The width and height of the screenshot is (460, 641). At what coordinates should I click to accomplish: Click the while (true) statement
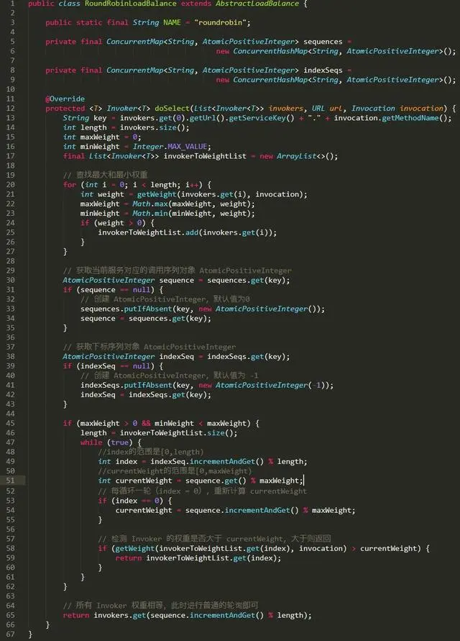click(106, 442)
